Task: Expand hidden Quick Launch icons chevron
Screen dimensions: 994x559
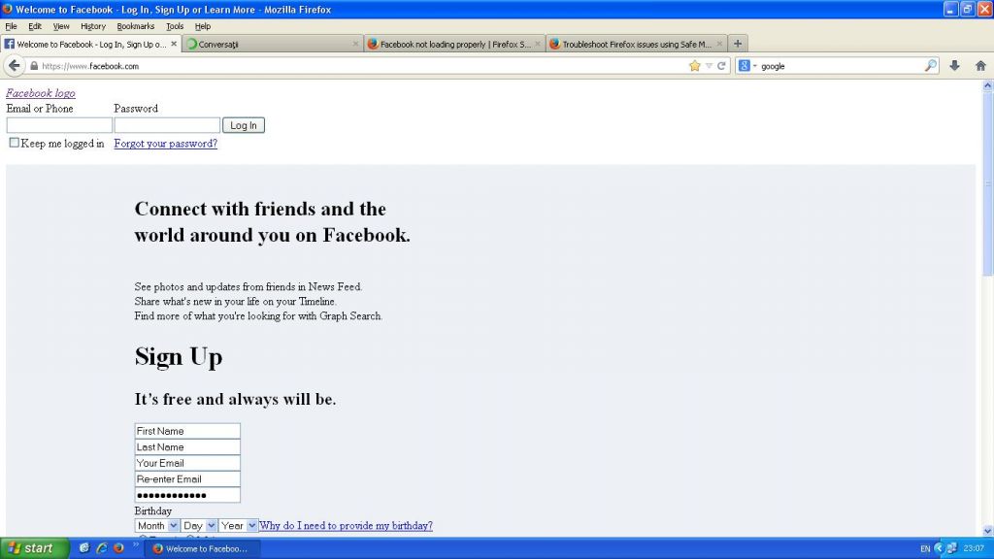Action: pos(136,544)
